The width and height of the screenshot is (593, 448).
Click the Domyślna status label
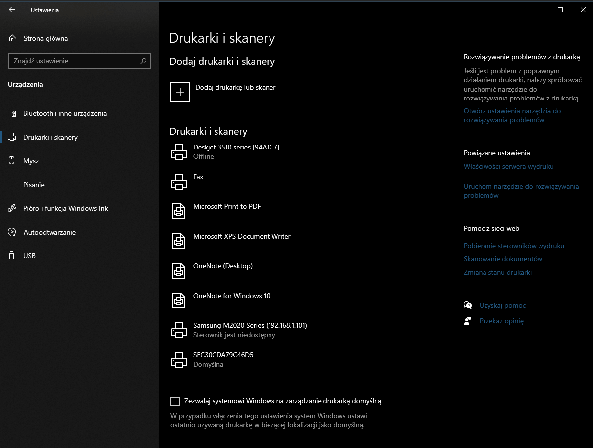point(209,365)
